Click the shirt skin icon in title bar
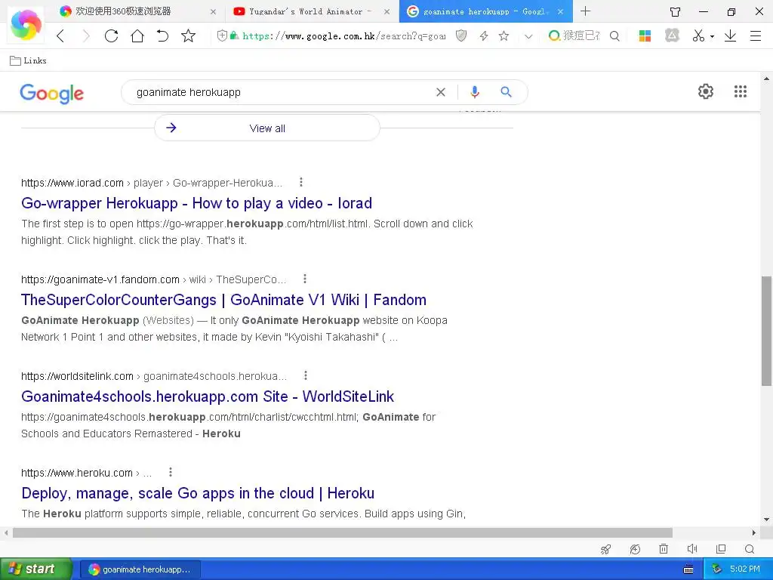 pyautogui.click(x=676, y=11)
